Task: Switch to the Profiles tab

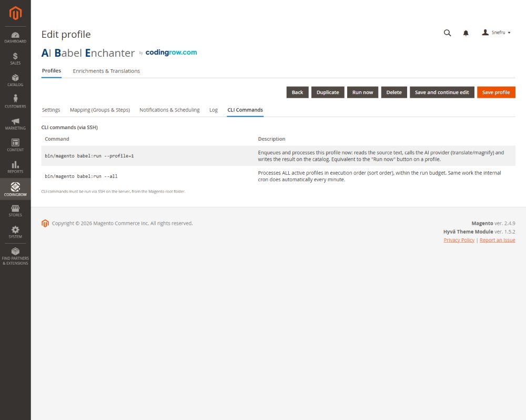Action: point(52,71)
